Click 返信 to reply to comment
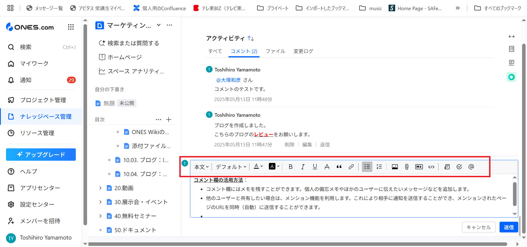This screenshot has height=247, width=527. point(325,145)
